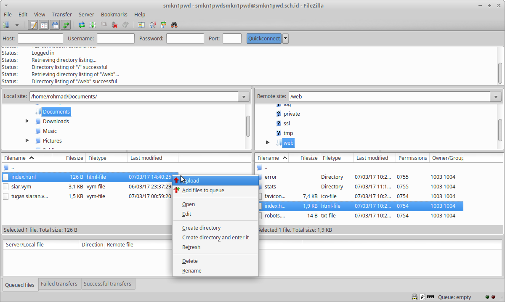Click the question-mark icon beside ssl folder
The image size is (505, 302).
point(279,123)
